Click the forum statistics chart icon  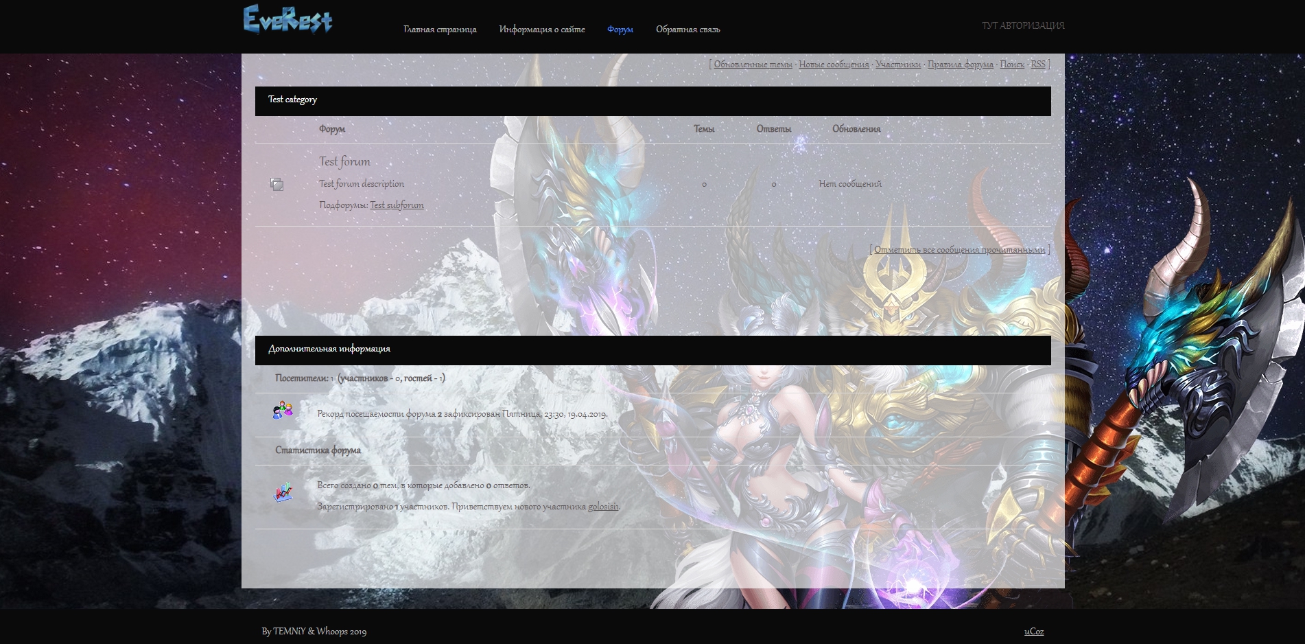[x=282, y=492]
